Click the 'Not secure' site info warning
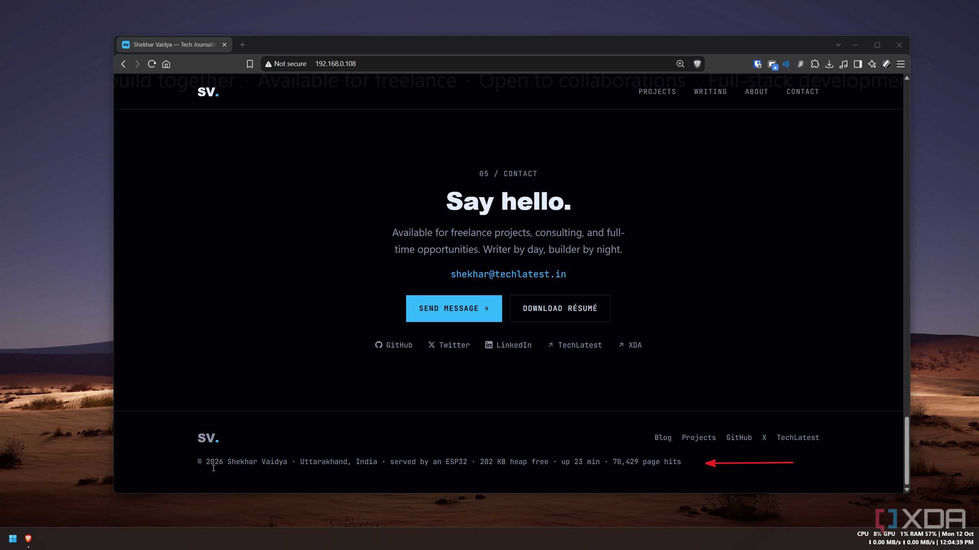 [286, 64]
